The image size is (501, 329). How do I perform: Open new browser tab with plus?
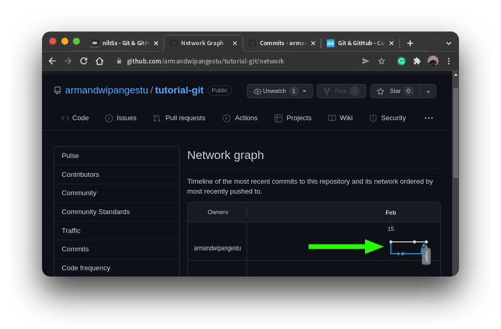tap(410, 43)
